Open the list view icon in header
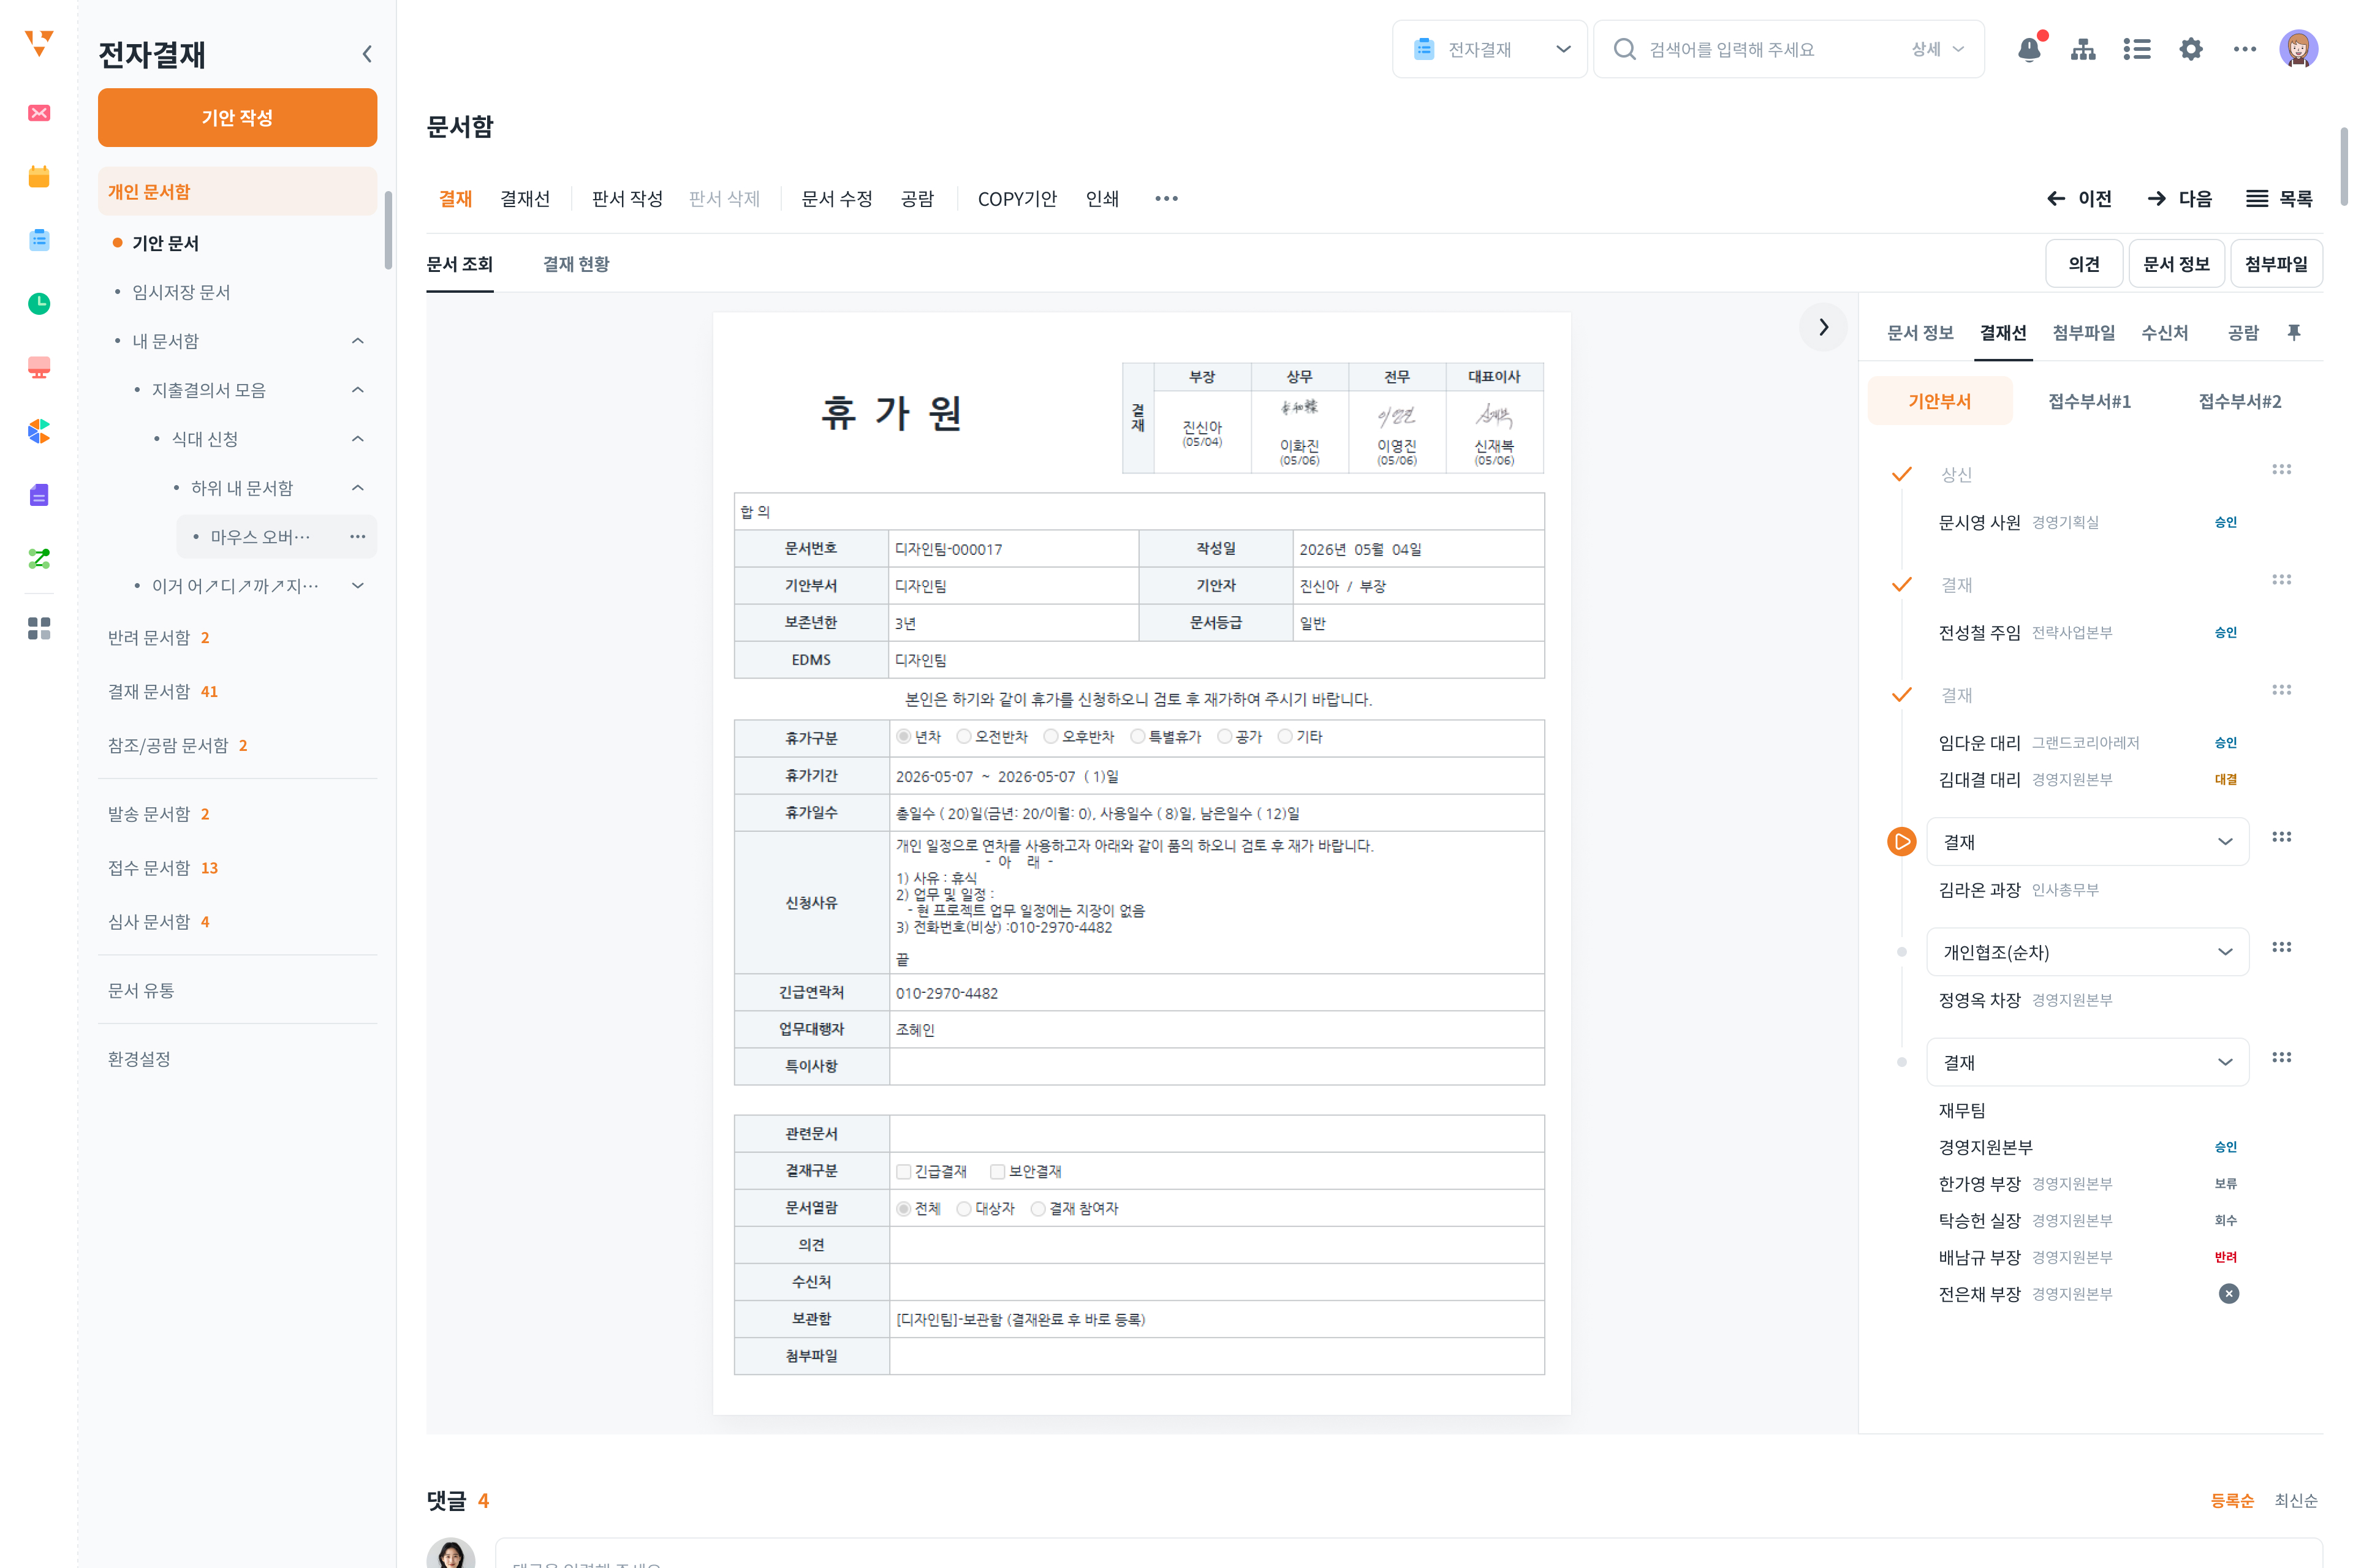Image resolution: width=2353 pixels, height=1568 pixels. coord(2137,49)
